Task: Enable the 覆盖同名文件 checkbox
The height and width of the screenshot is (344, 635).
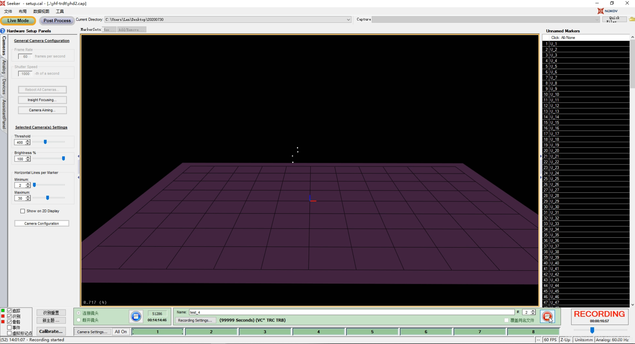Action: [x=506, y=320]
